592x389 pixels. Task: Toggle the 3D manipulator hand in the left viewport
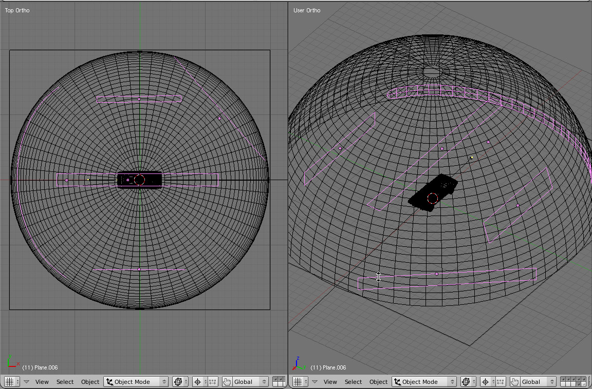coord(227,382)
